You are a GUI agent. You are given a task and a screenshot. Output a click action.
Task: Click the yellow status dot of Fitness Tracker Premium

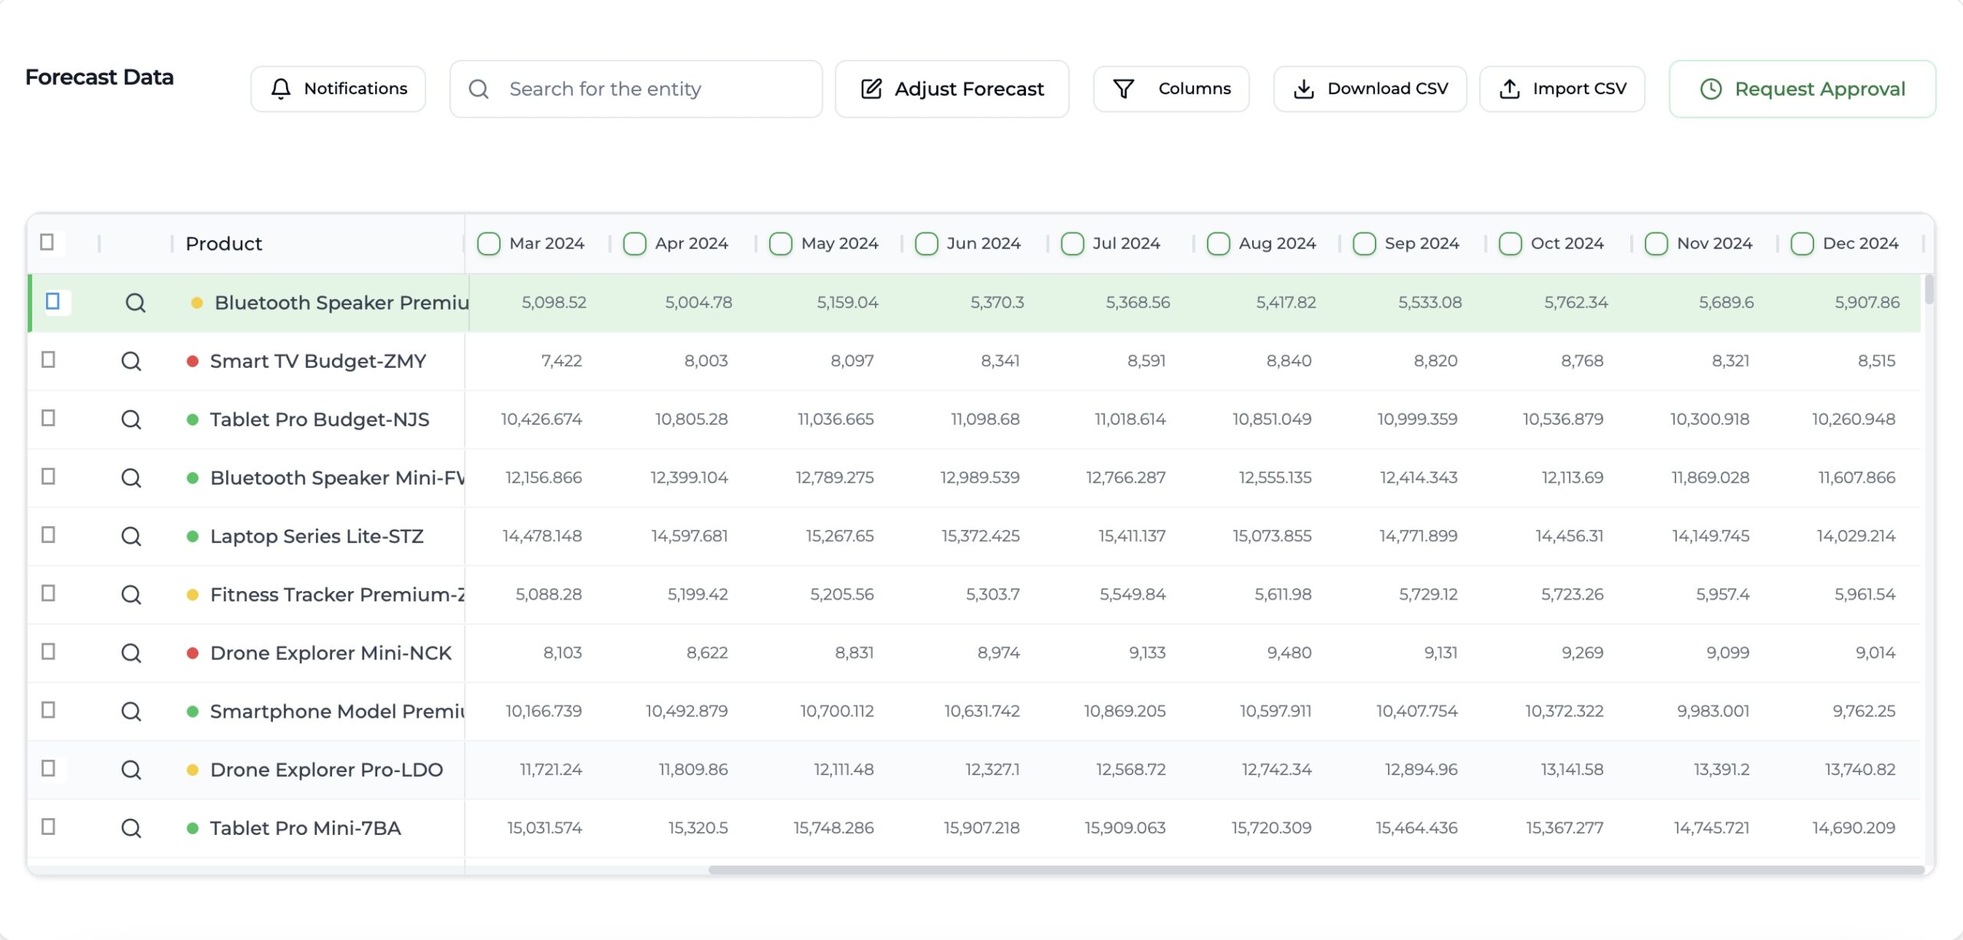tap(193, 595)
